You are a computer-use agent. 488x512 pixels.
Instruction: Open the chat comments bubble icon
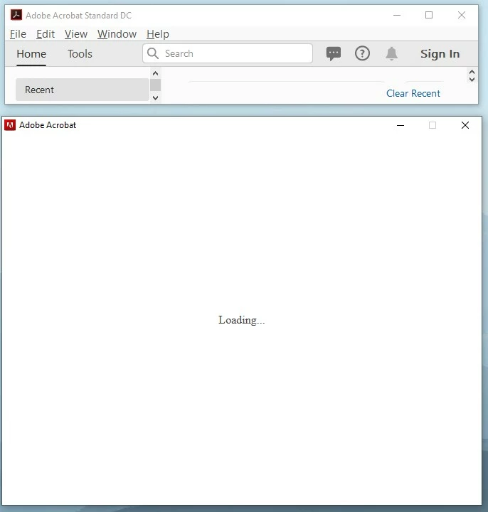(334, 53)
